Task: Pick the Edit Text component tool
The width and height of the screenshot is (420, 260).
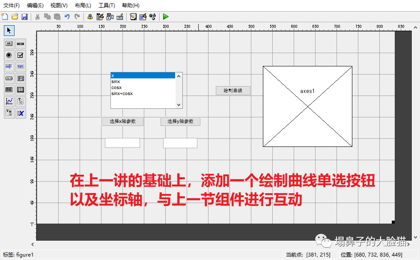Action: coord(9,67)
